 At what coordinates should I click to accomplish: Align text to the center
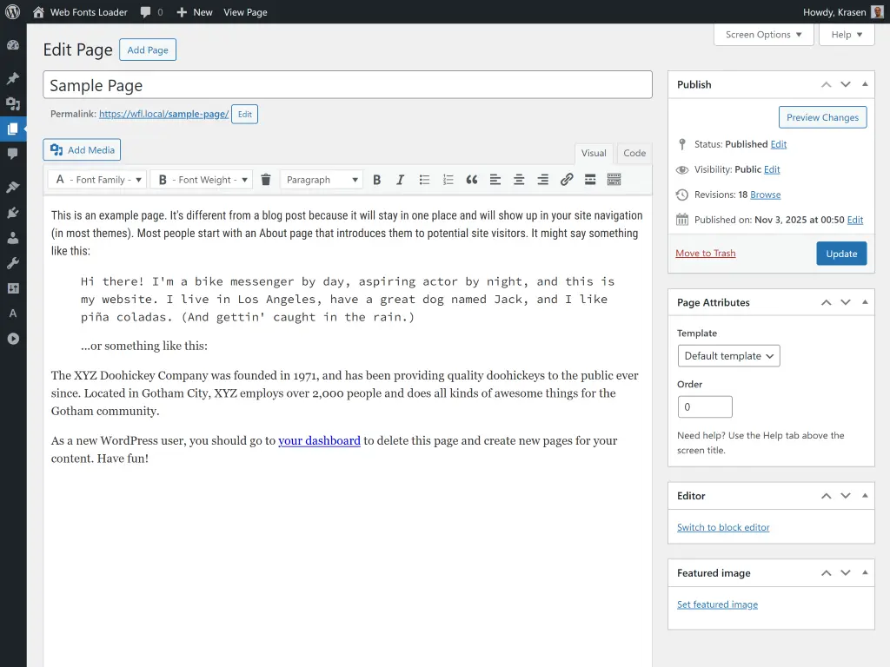(x=518, y=179)
